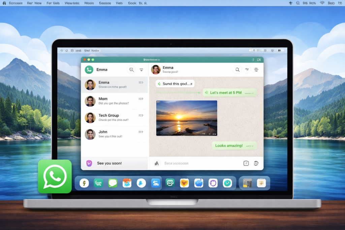This screenshot has width=345, height=230.
Task: Open the menu lines in the chat header
Action: (x=256, y=69)
